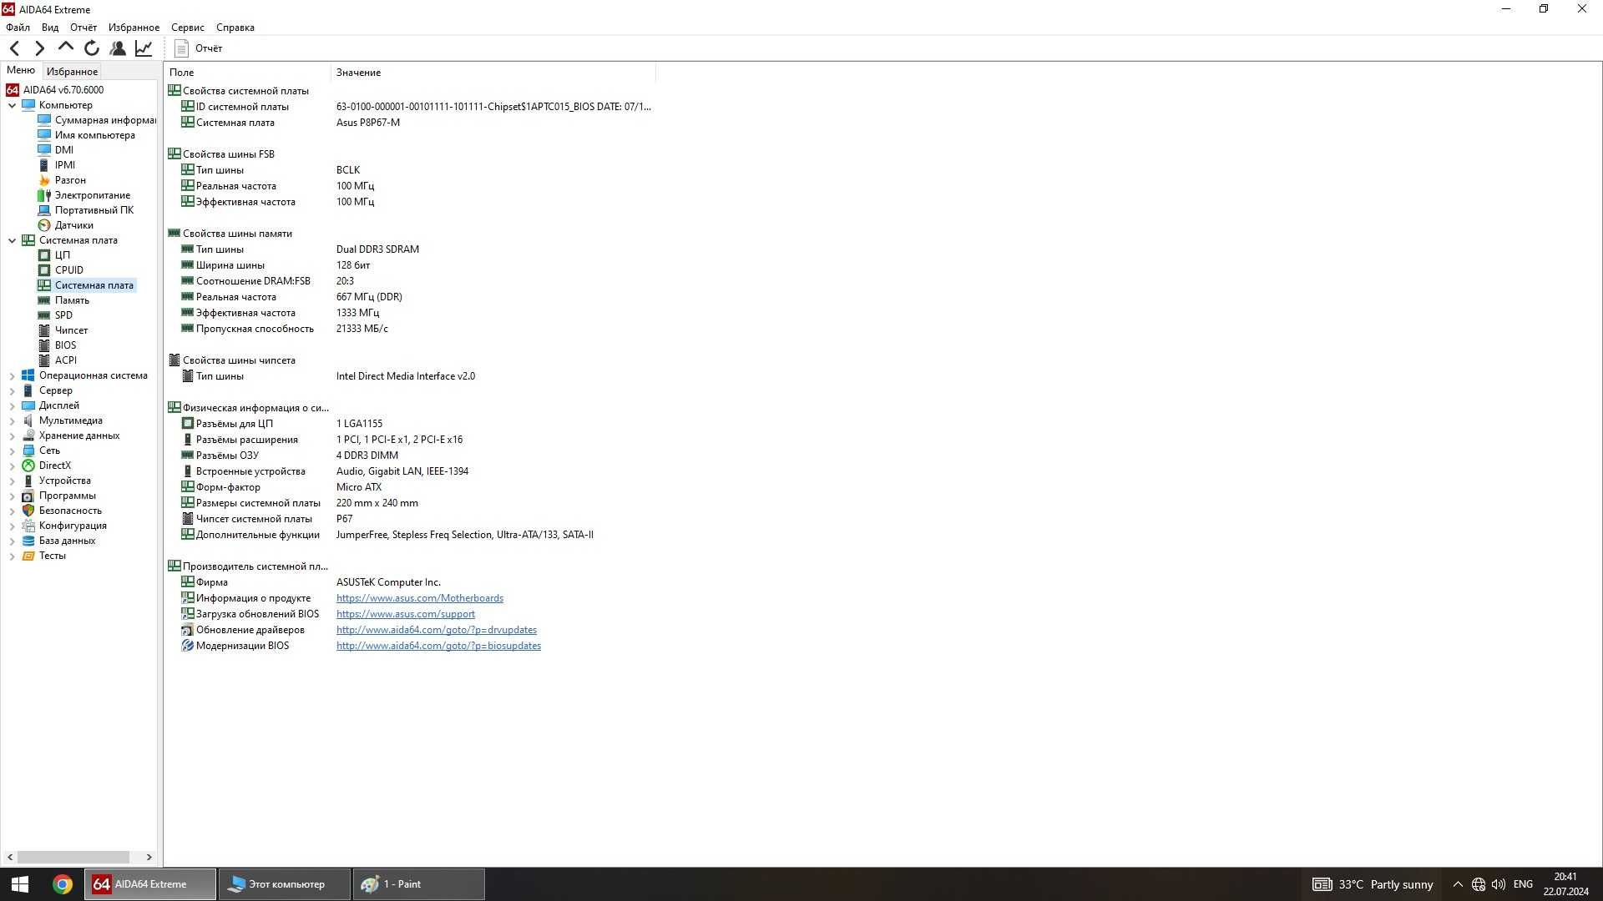Select the Безопасность shield icon

[x=28, y=511]
